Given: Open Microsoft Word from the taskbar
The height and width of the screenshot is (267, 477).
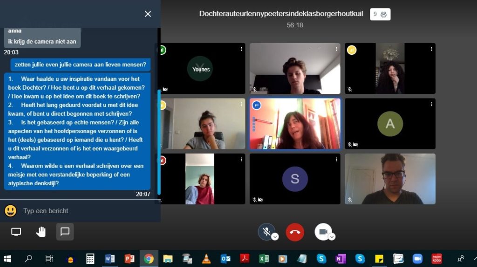Looking at the screenshot, I should [x=110, y=259].
